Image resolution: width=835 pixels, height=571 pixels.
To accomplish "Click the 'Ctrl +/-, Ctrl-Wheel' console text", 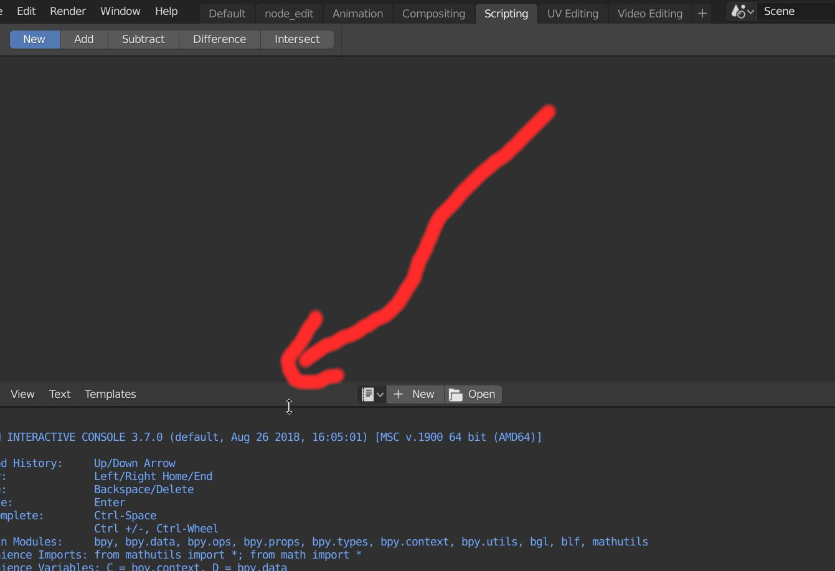I will point(156,529).
